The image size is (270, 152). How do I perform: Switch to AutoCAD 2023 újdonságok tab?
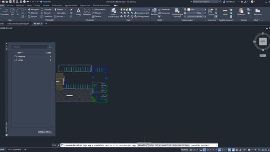[18, 24]
